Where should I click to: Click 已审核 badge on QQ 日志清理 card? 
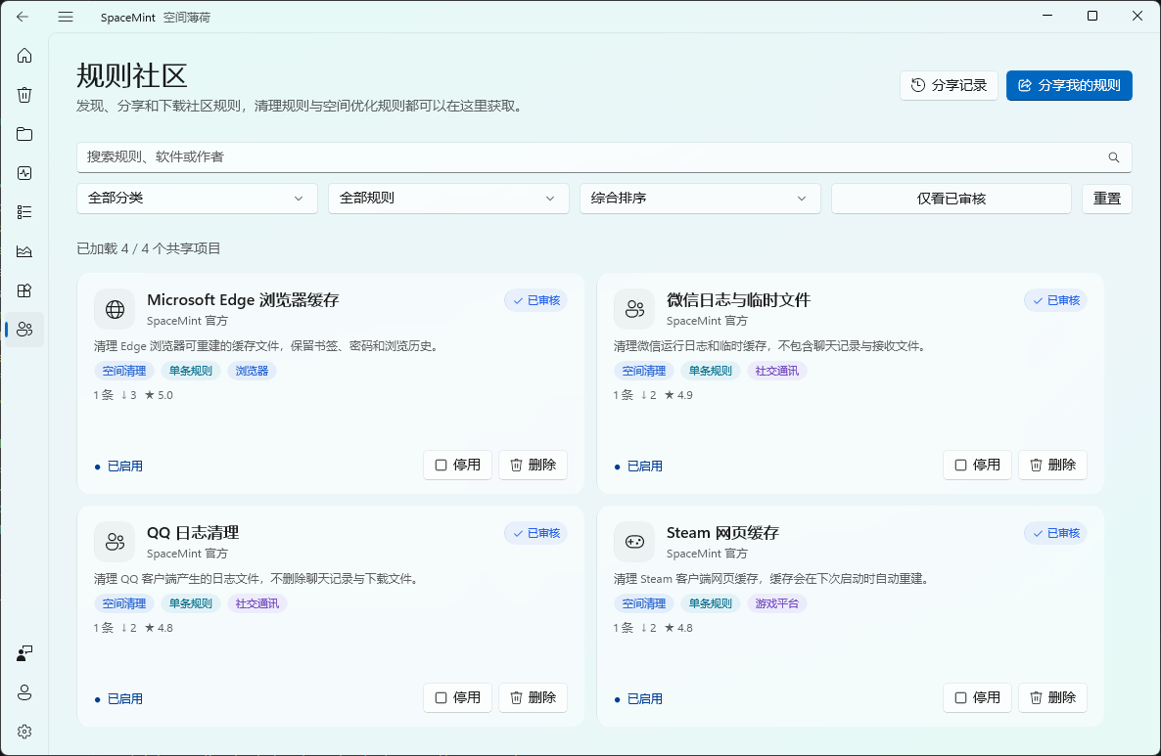point(536,533)
